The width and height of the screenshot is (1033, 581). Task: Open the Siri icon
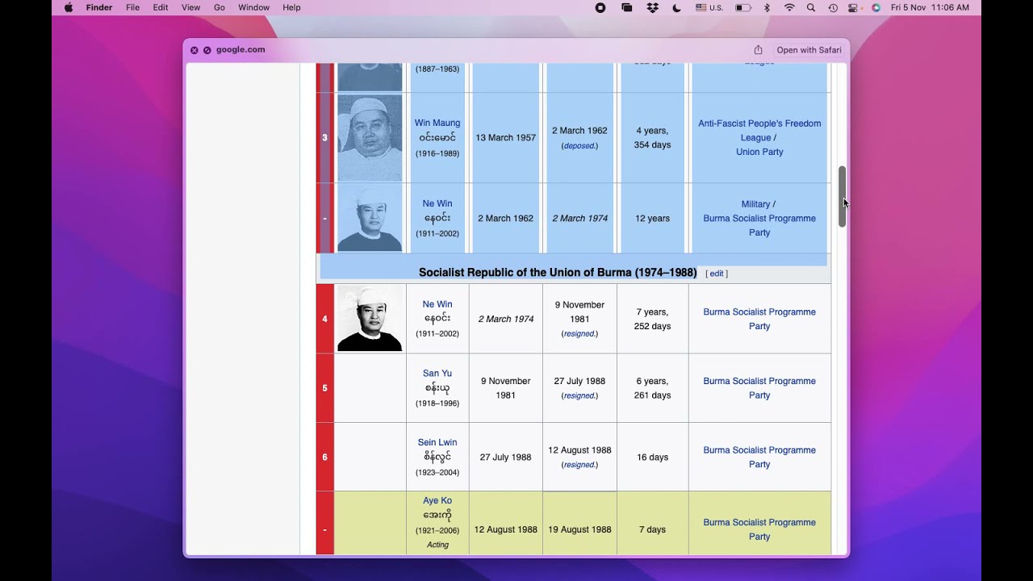click(x=876, y=7)
